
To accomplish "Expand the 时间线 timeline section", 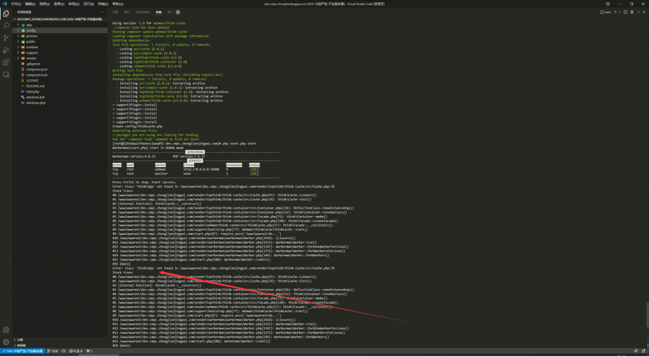I will click(x=60, y=345).
